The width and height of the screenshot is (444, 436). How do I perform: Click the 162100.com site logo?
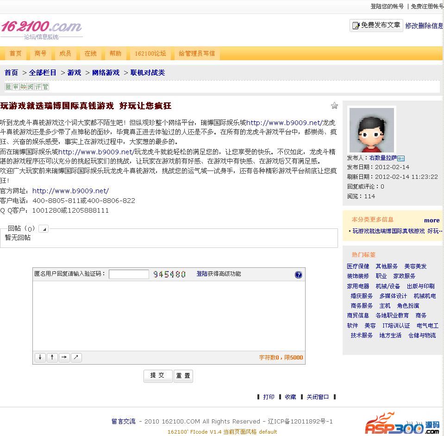(x=41, y=30)
